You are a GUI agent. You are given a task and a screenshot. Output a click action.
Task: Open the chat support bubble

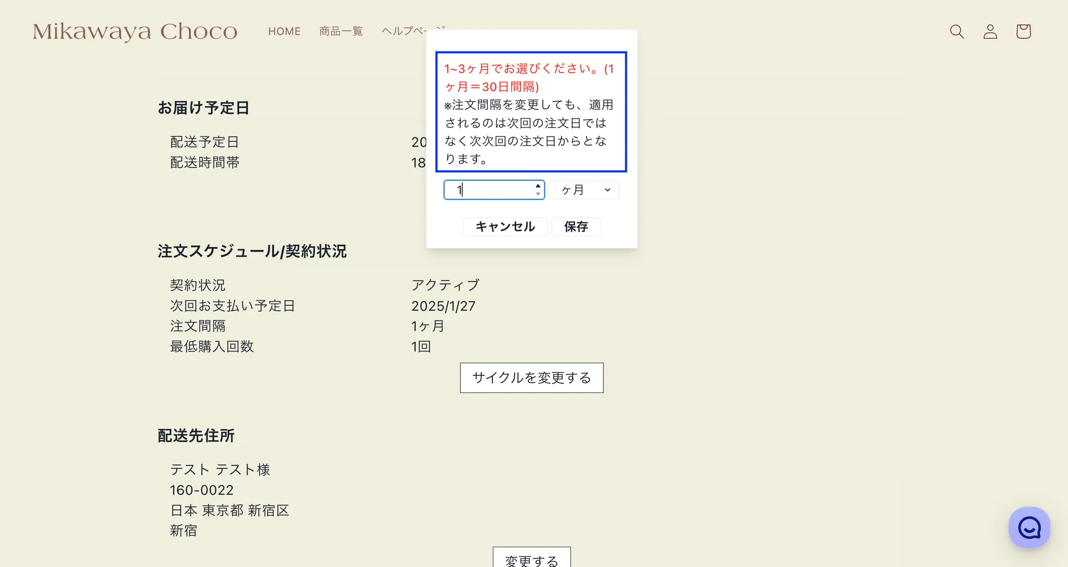(x=1029, y=527)
